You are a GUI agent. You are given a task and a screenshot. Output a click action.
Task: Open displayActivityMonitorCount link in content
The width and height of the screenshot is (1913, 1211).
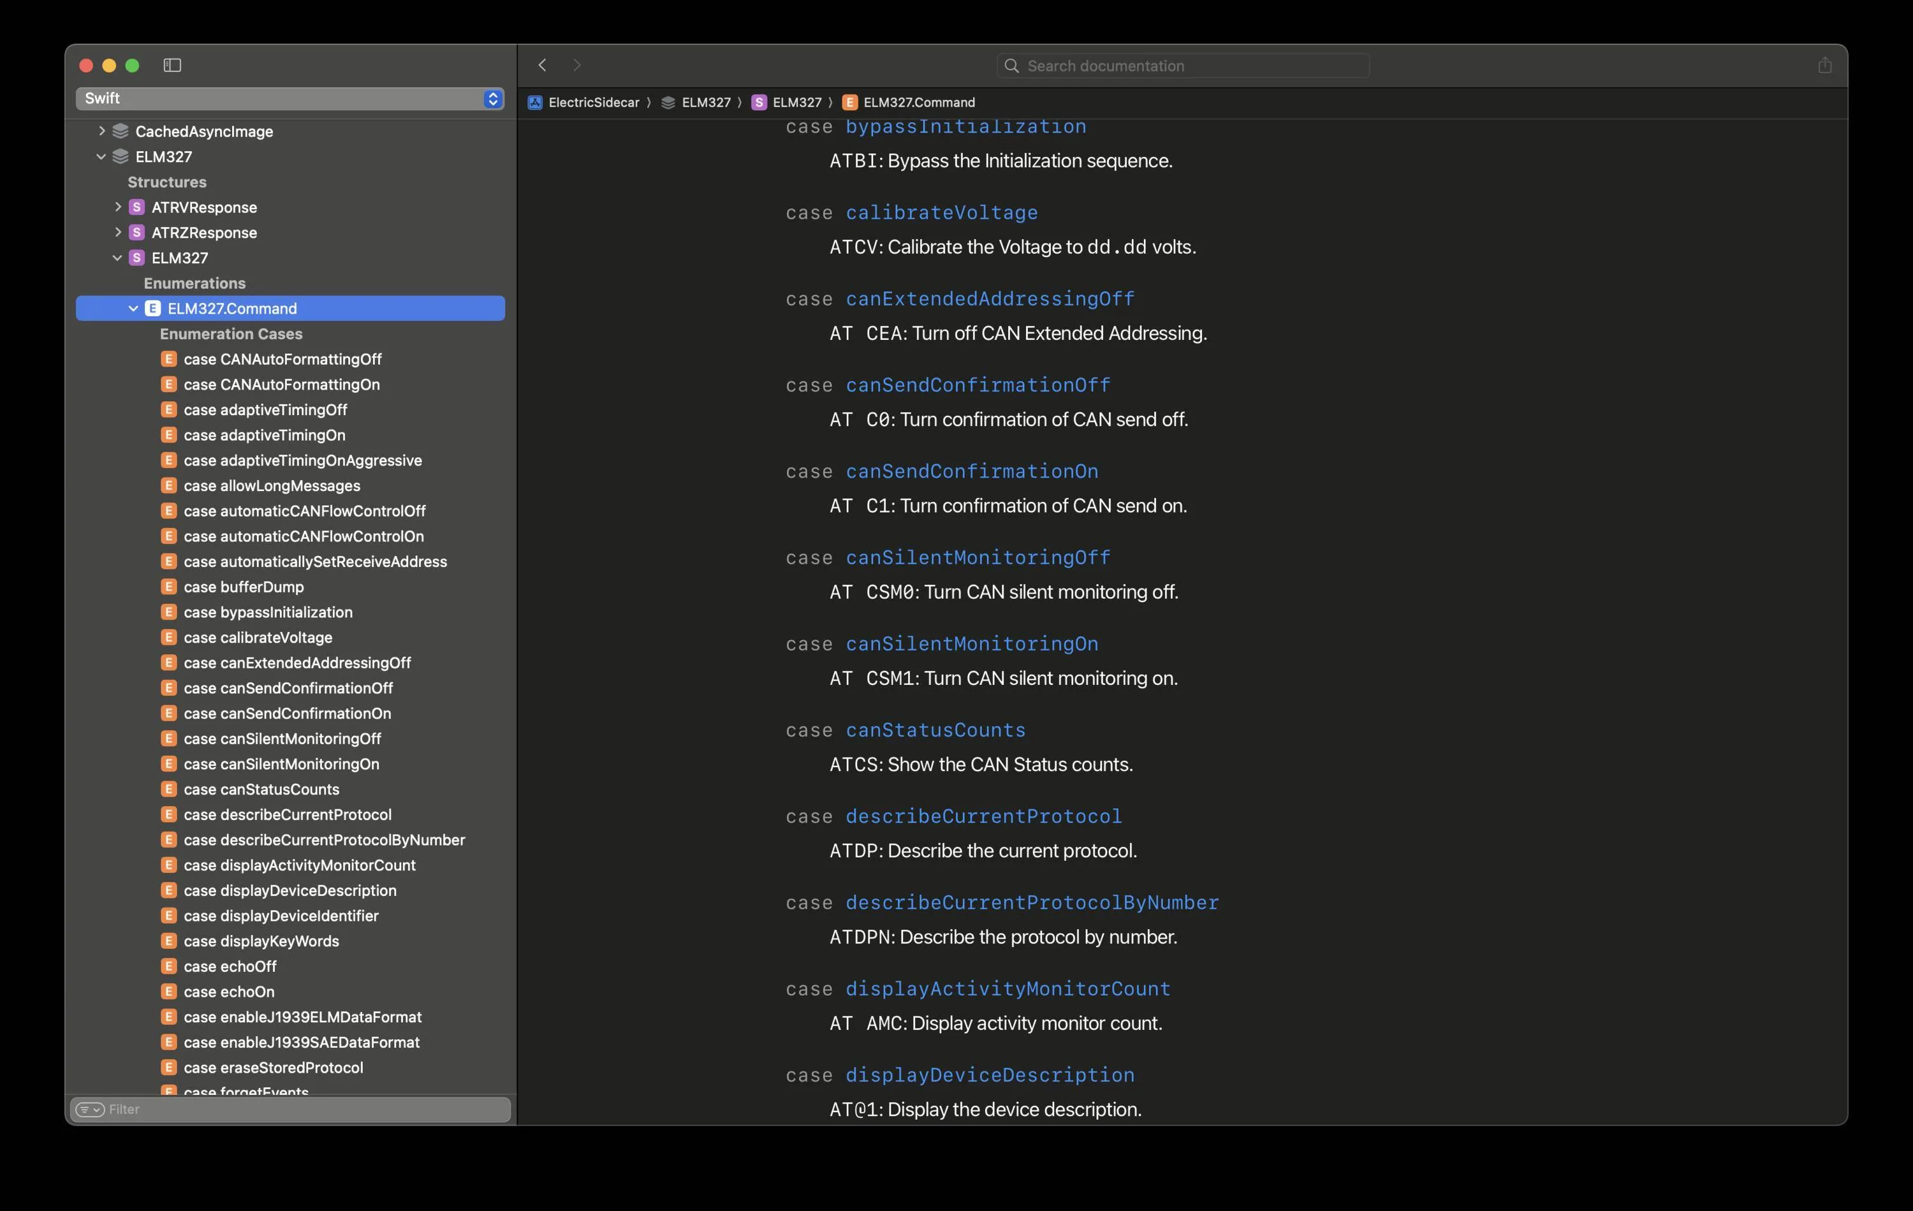[1008, 988]
